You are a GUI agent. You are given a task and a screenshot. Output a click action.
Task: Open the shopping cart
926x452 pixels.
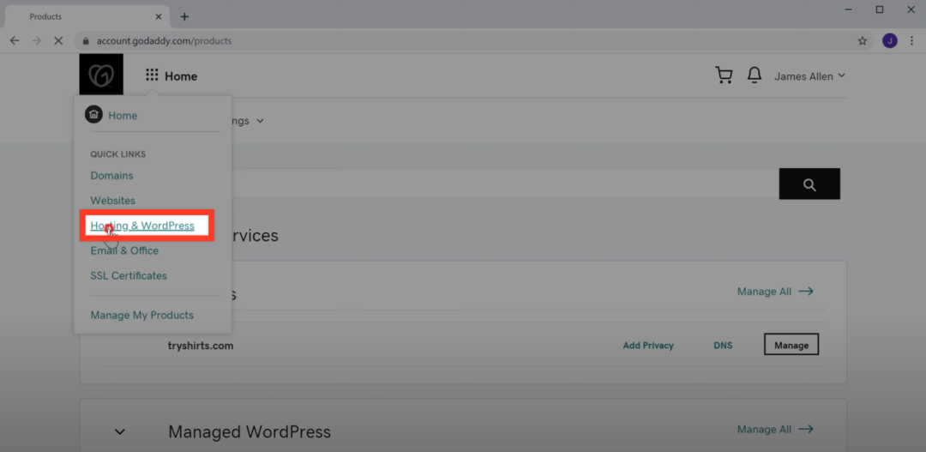coord(724,75)
